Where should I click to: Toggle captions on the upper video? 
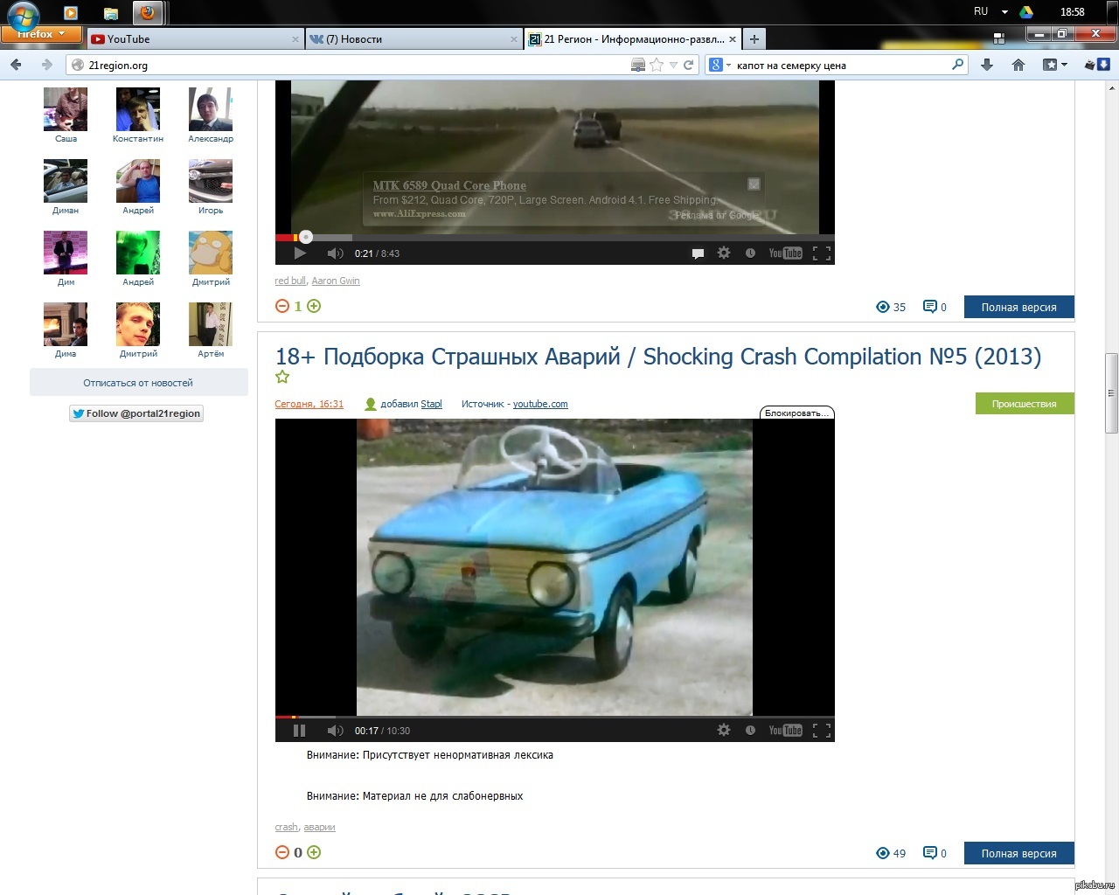coord(698,253)
